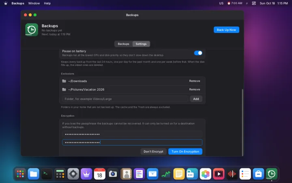Remove the ~/Downloads exclusion
Screen dimensions: 292x183
click(195, 81)
